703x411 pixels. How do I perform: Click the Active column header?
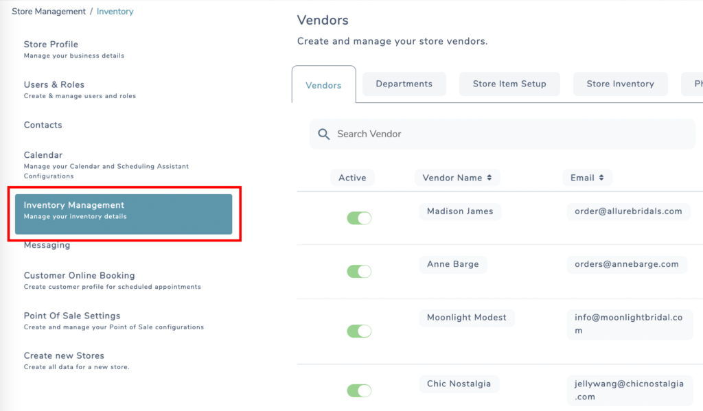352,178
